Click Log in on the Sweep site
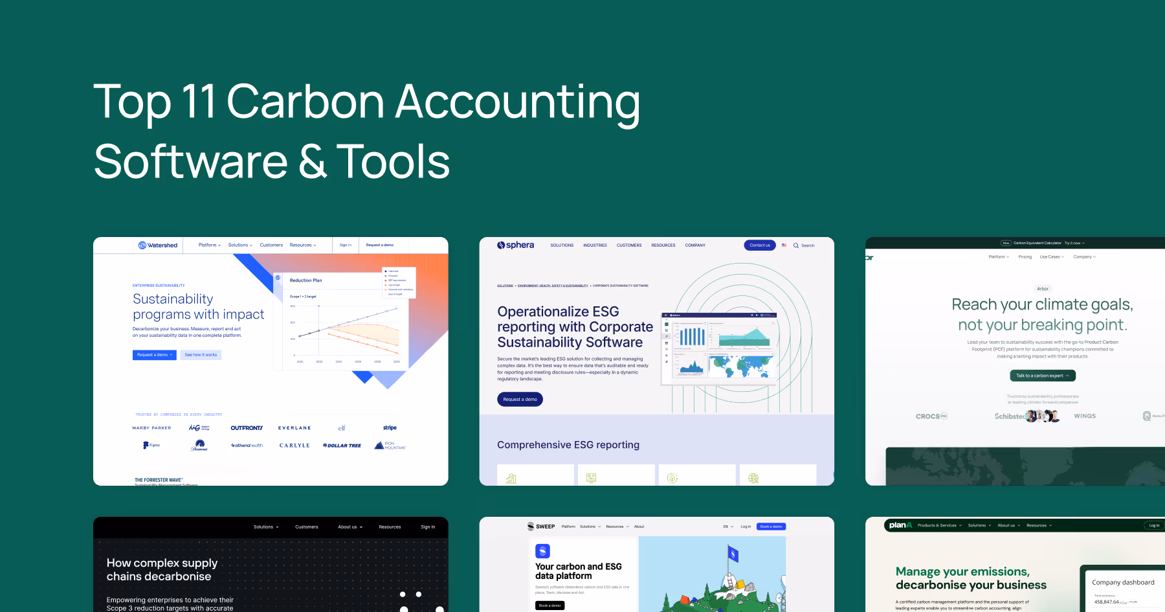Viewport: 1165px width, 612px height. [x=746, y=527]
